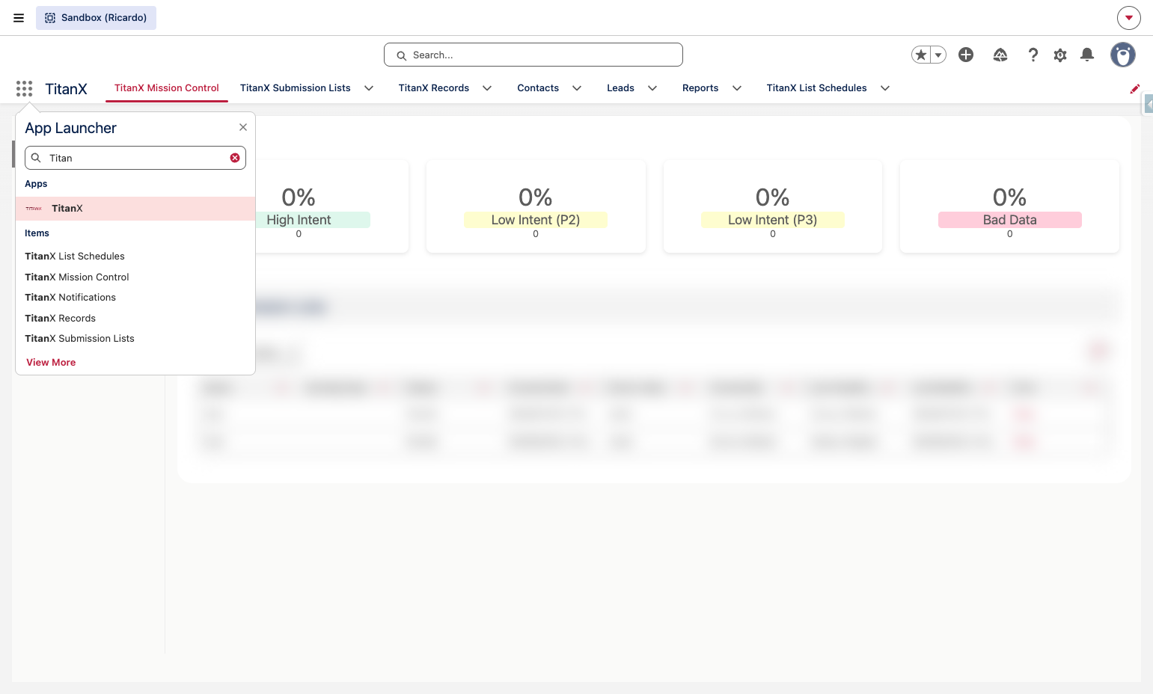1153x694 pixels.
Task: Expand TitanX List Schedules chevron menu
Action: [885, 88]
